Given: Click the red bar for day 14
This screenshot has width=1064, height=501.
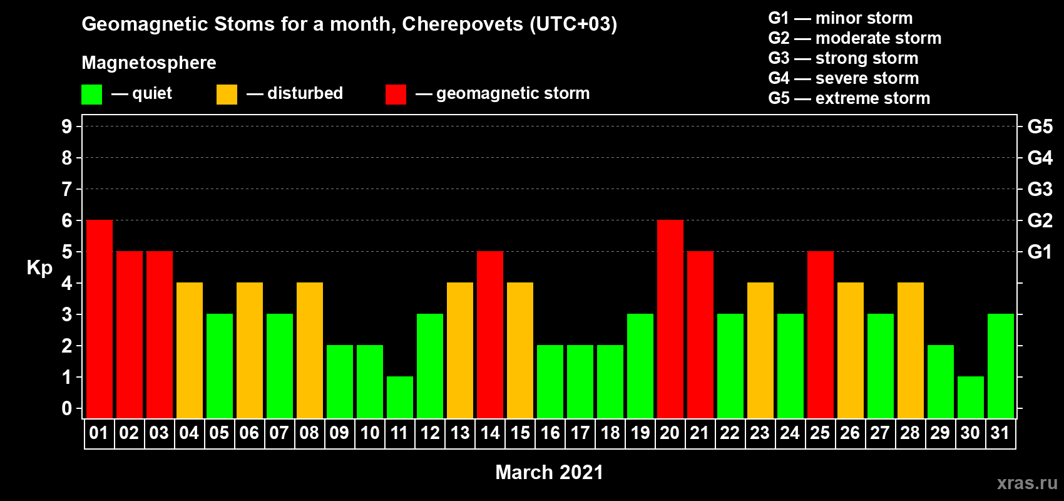Looking at the screenshot, I should click(490, 335).
